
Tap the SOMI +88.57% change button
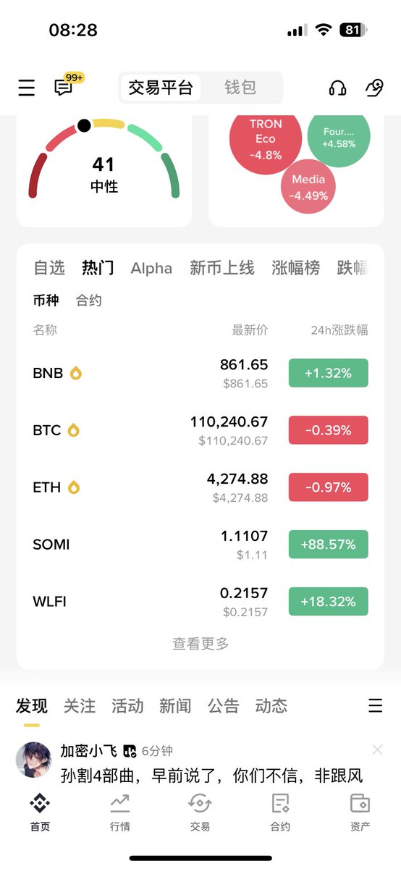pyautogui.click(x=328, y=545)
